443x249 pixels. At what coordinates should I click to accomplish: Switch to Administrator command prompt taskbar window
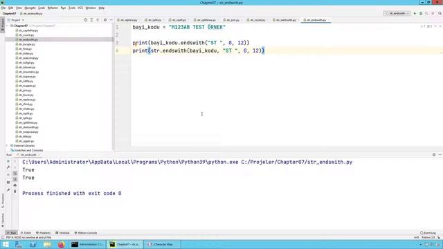pos(87,244)
